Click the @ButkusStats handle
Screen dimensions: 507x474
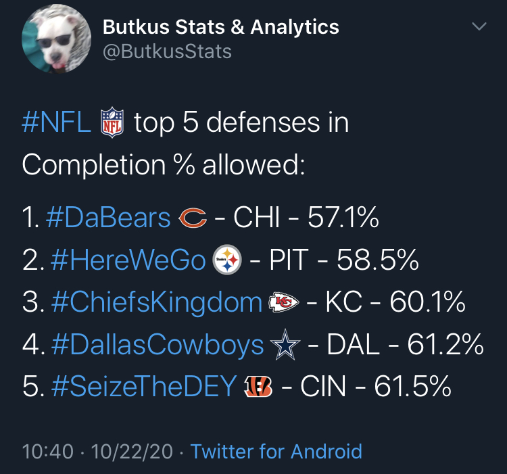pyautogui.click(x=167, y=51)
